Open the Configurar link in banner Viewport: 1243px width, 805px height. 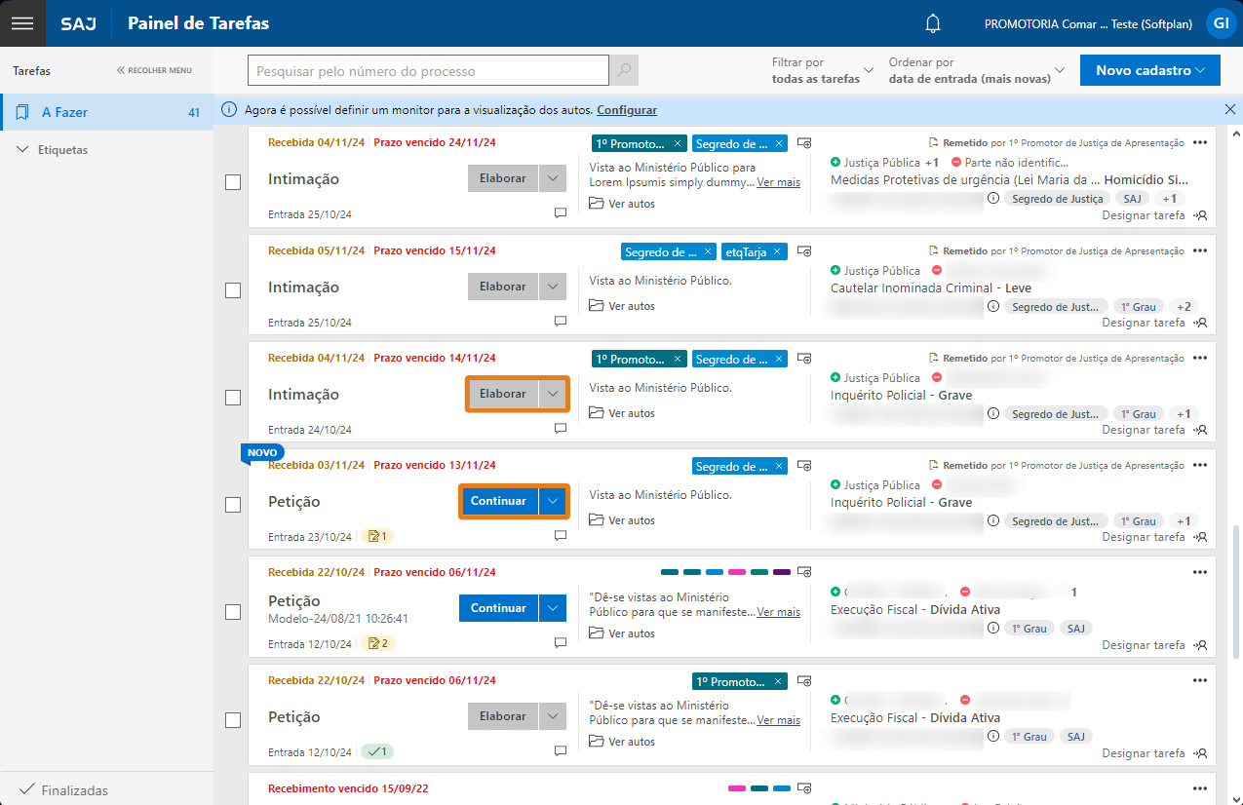point(627,110)
